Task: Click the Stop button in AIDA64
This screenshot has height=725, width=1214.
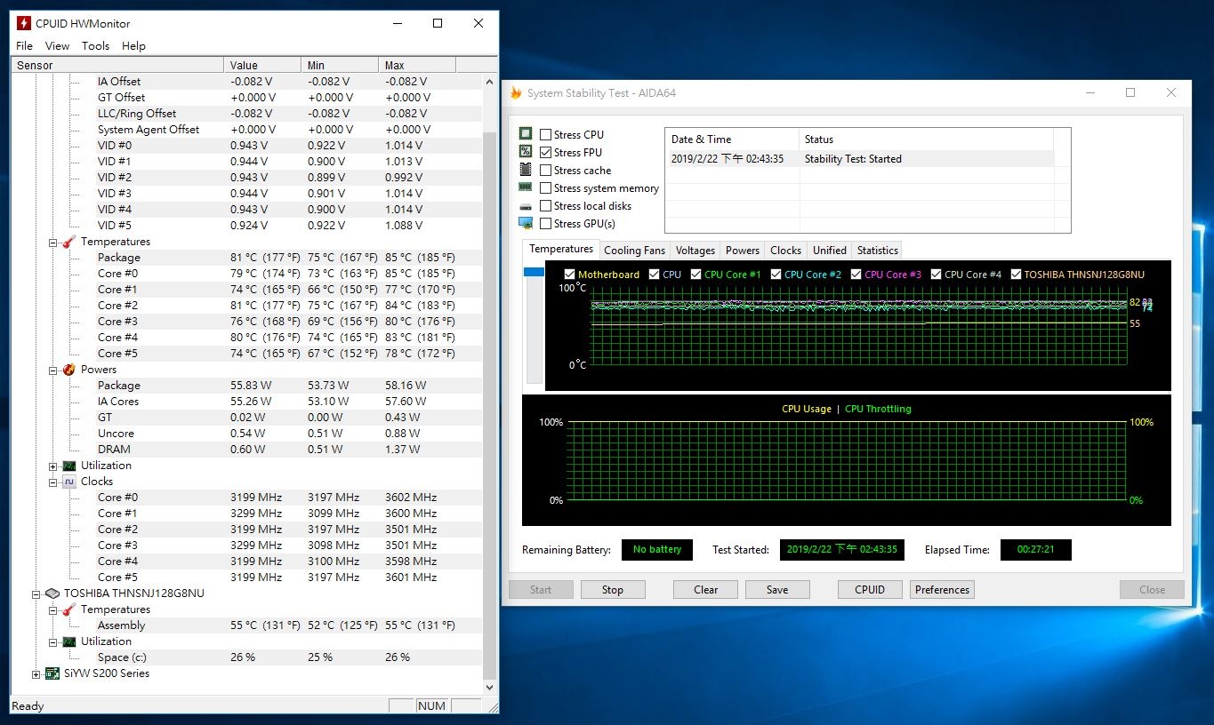Action: coord(613,590)
